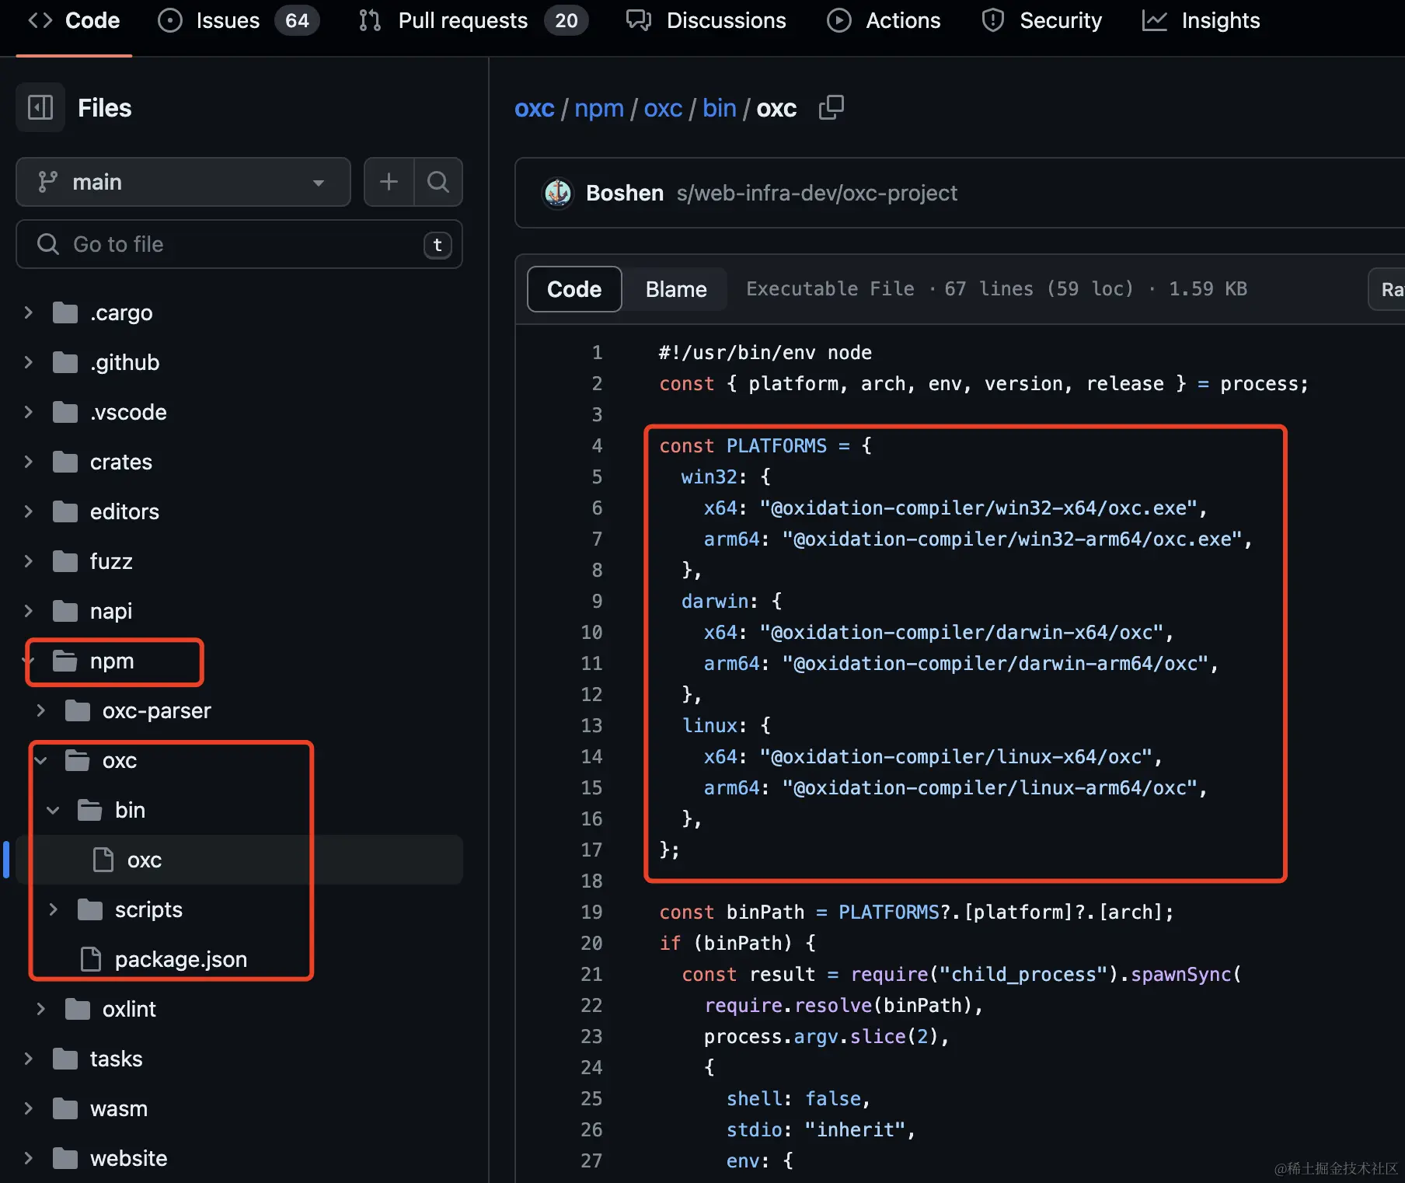Open the oxc-parser folder icon

(78, 710)
